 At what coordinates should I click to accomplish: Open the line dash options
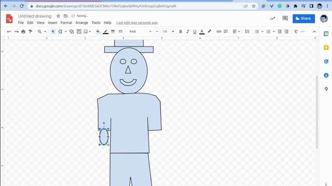[120, 32]
